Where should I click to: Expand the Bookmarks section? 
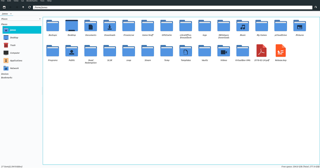(x=7, y=77)
